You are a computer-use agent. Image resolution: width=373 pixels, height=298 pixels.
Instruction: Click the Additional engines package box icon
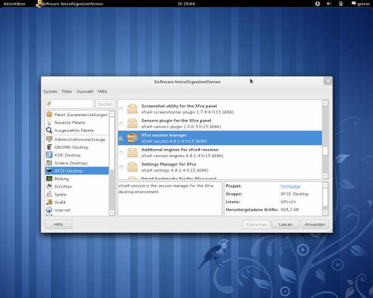click(x=132, y=153)
